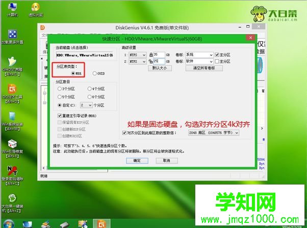Viewport: 307px width, 228px height.
Task: Open 2048 扇区 alignment dropdown
Action: 213,133
